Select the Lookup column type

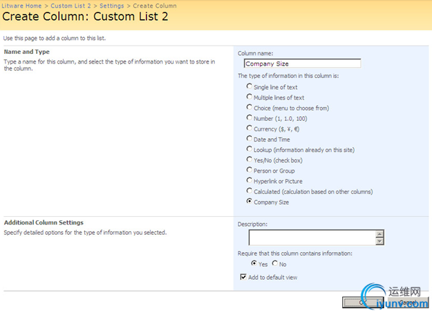point(250,149)
